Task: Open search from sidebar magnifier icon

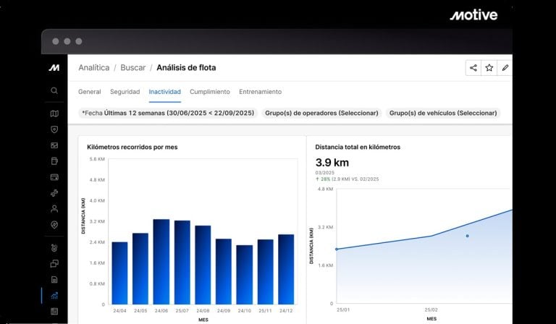Action: [x=54, y=91]
